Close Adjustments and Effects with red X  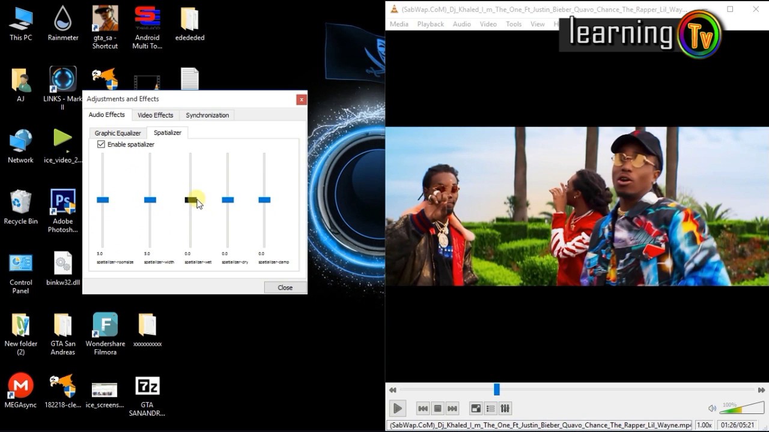[301, 100]
